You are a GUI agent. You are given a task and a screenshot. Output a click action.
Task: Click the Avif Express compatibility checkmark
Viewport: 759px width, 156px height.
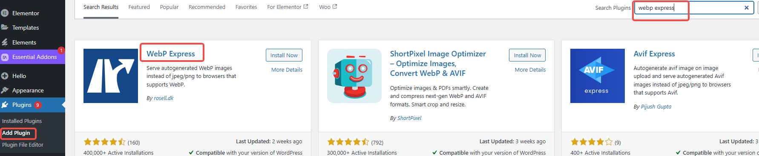(678, 153)
